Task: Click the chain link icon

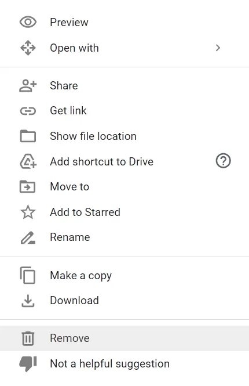Action: click(x=28, y=111)
